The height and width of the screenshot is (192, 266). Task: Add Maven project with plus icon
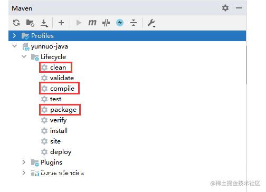[61, 23]
